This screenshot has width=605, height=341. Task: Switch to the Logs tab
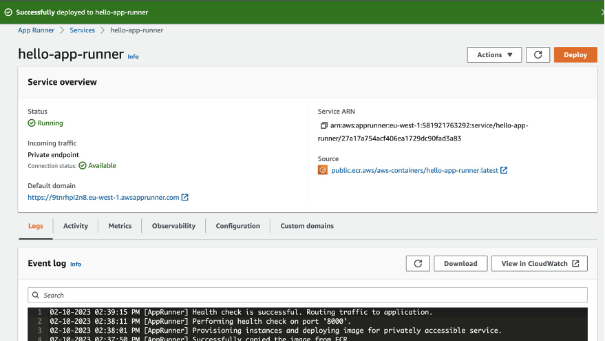[36, 226]
